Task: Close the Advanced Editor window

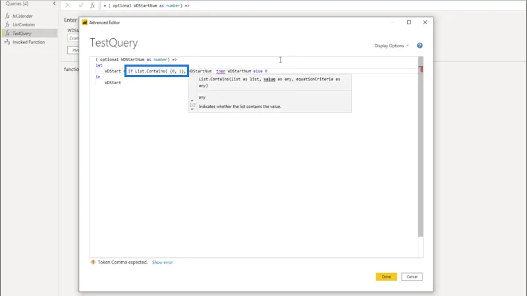Action: [425, 22]
